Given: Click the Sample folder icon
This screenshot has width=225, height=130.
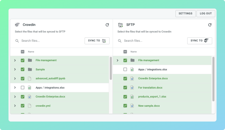Looking at the screenshot, I should point(30,69).
